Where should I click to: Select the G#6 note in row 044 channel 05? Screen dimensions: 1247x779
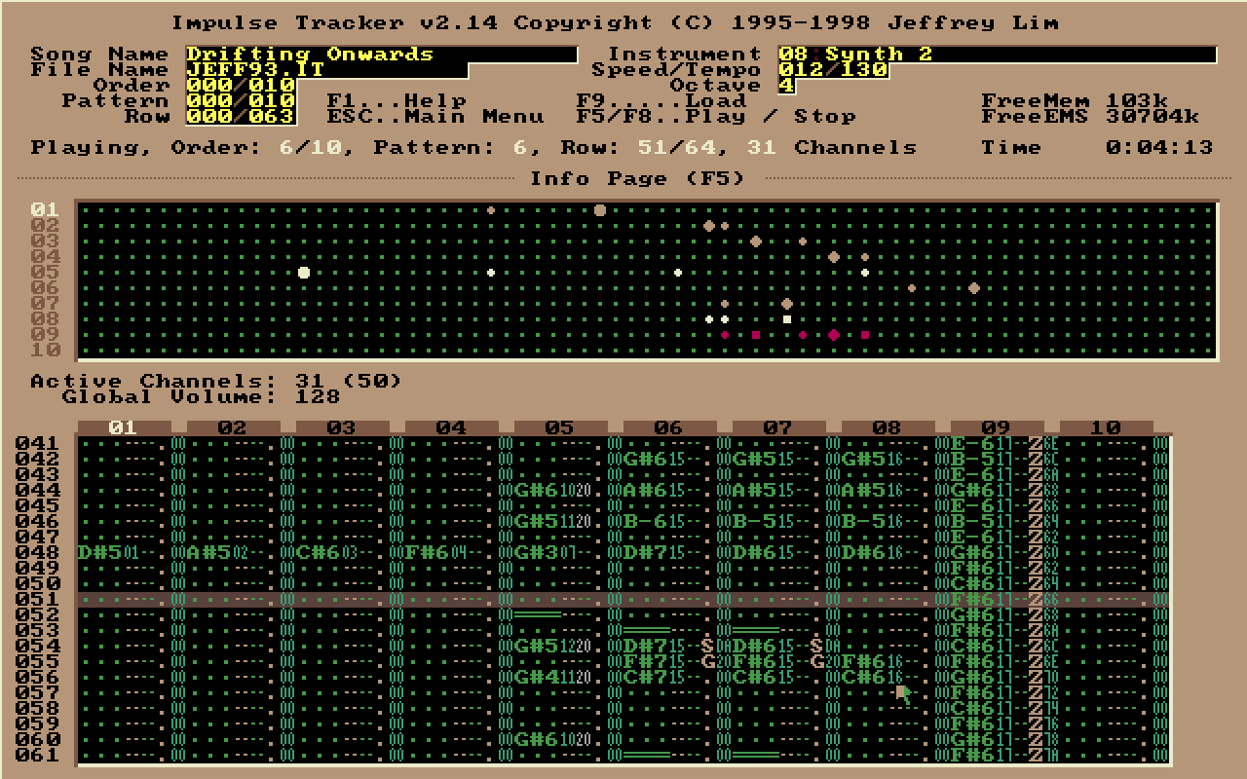tap(537, 491)
